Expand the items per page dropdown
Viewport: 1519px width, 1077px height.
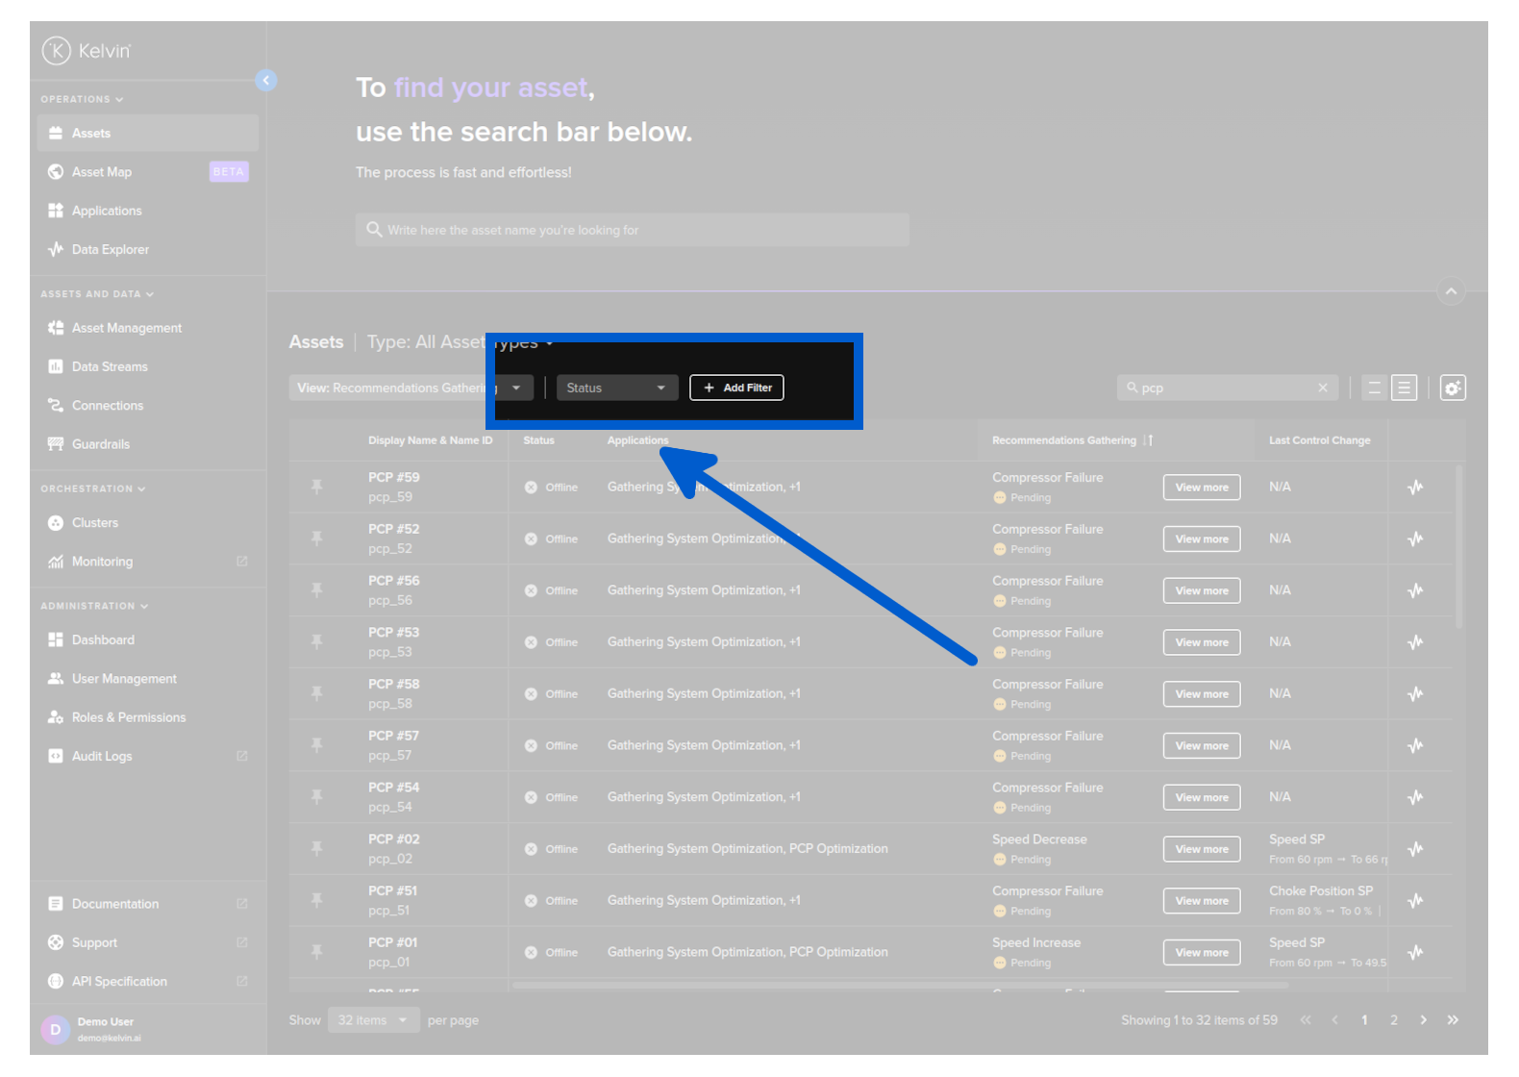(x=373, y=1020)
